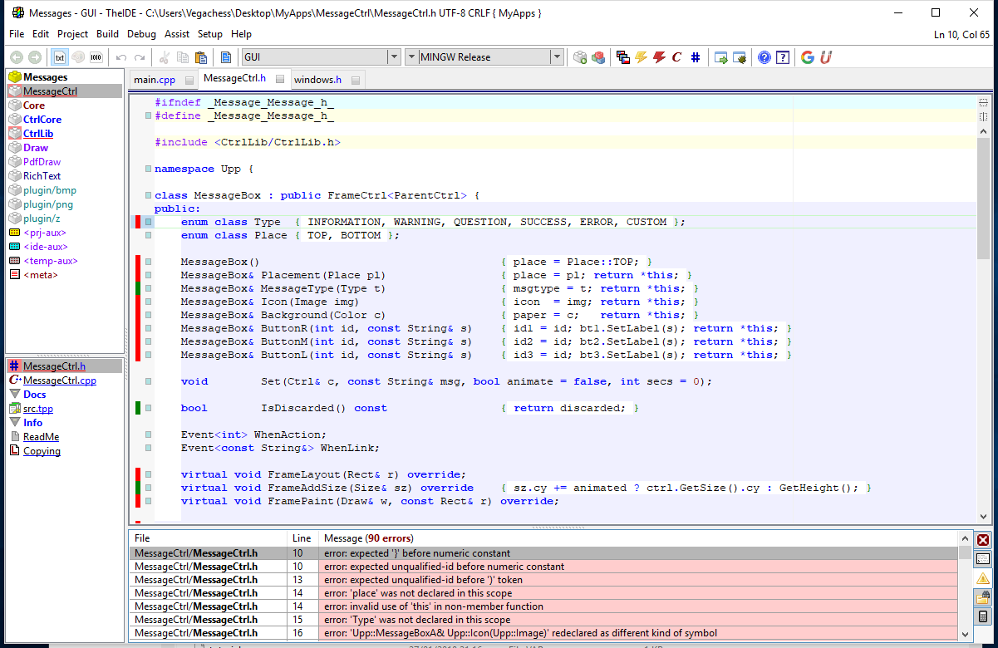Click the Paste clipboard icon in toolbar
This screenshot has width=998, height=648.
200,57
